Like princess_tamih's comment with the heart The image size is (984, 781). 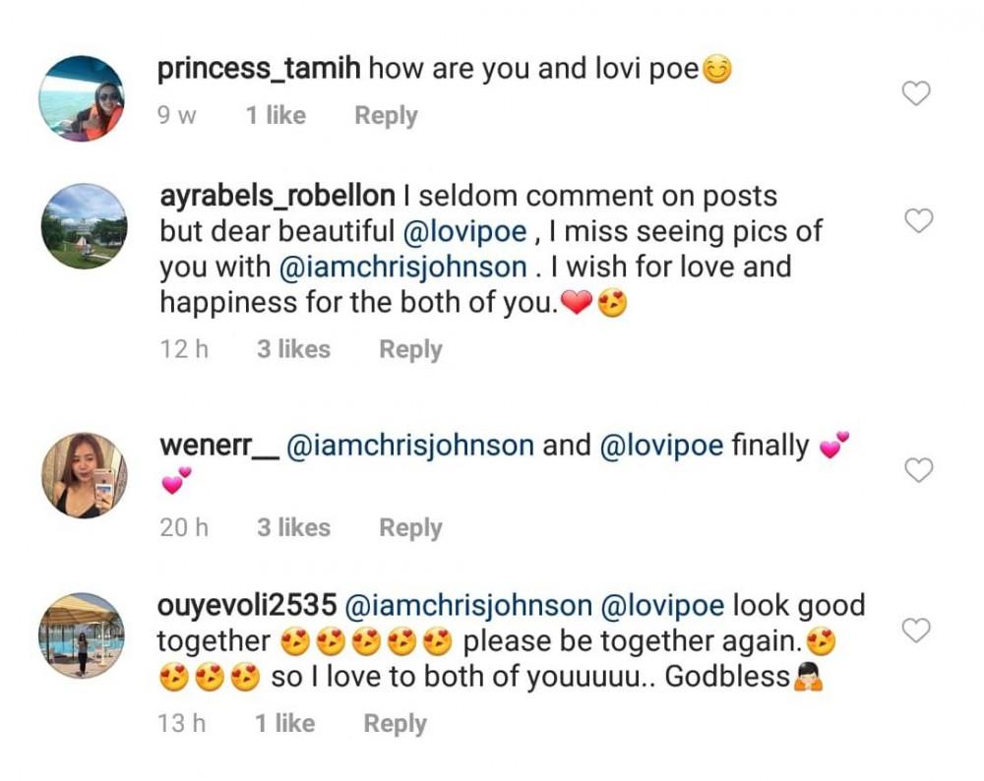917,93
